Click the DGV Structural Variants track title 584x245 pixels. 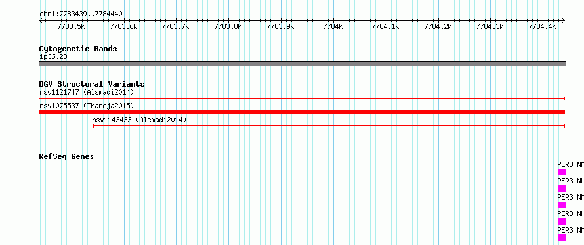click(x=92, y=84)
